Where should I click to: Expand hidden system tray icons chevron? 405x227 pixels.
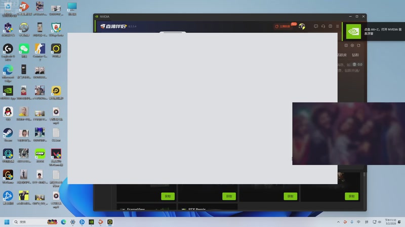tap(338, 222)
